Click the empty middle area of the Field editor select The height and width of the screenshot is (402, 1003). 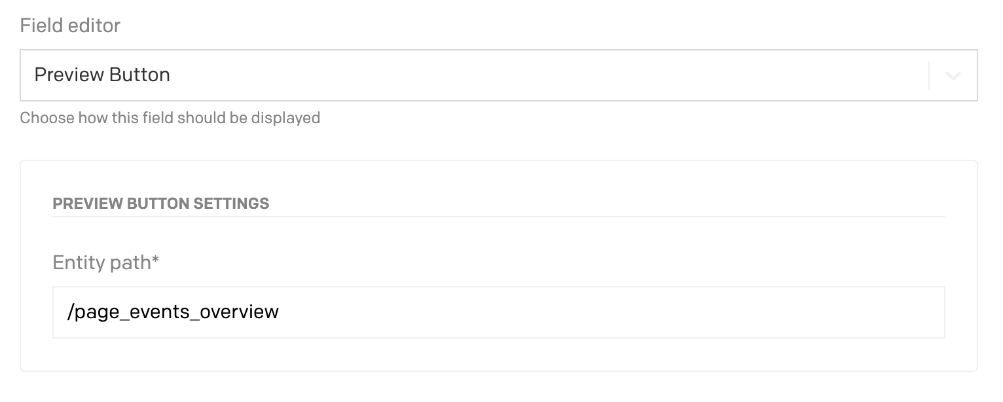click(x=524, y=75)
